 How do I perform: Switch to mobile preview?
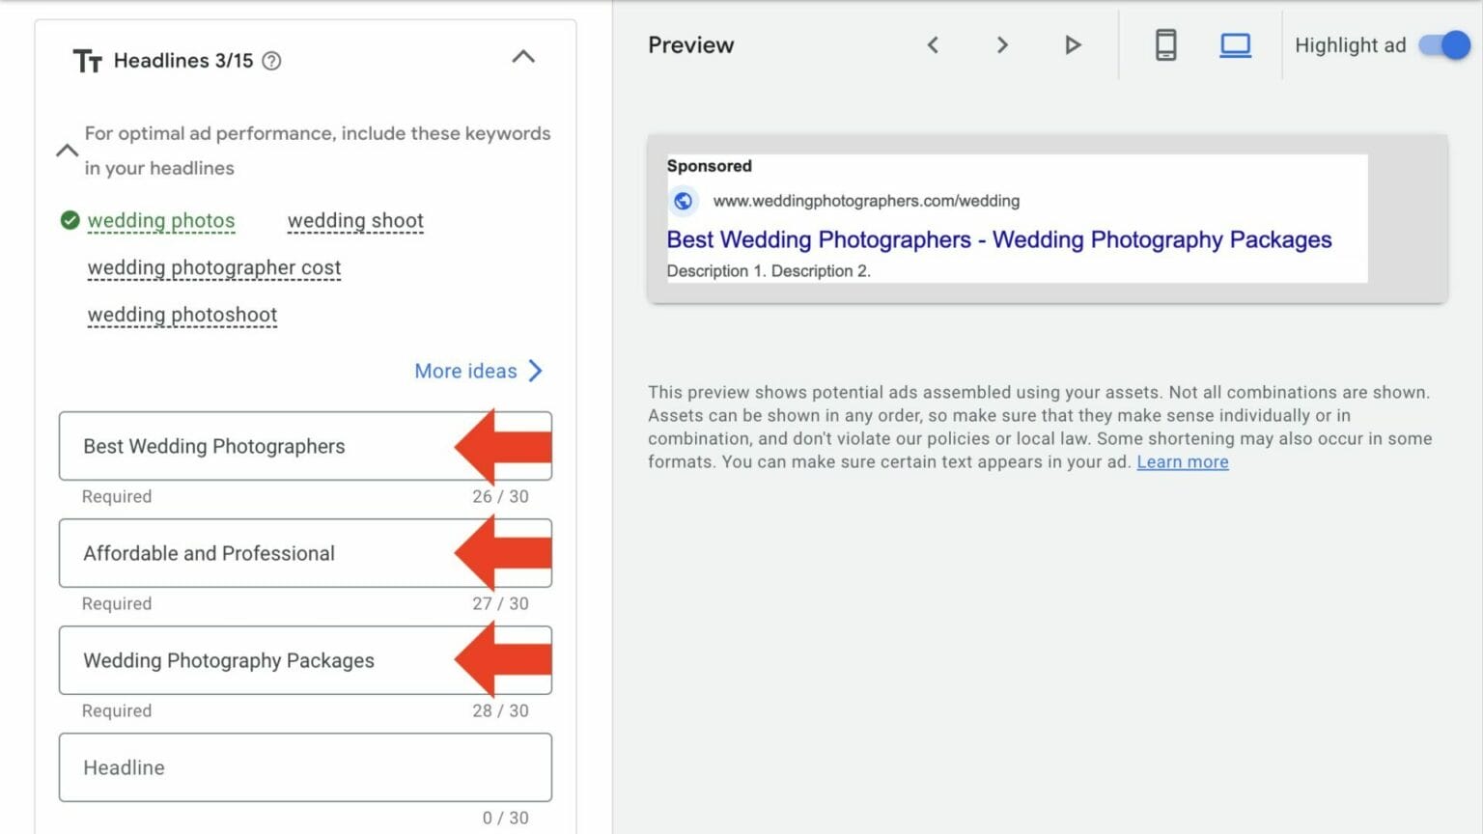pos(1165,45)
